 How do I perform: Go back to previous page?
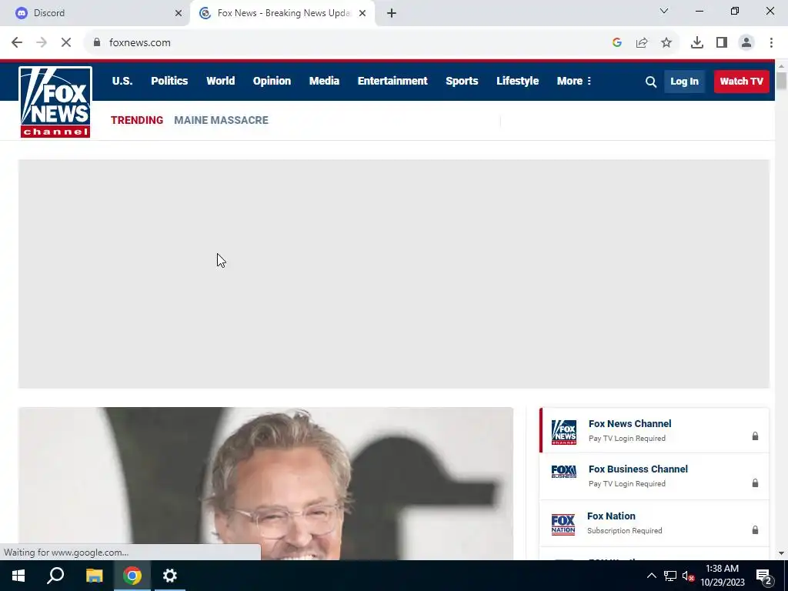[17, 43]
